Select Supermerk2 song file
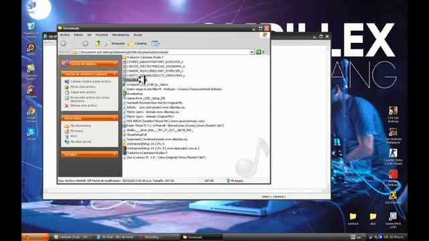 (155, 139)
